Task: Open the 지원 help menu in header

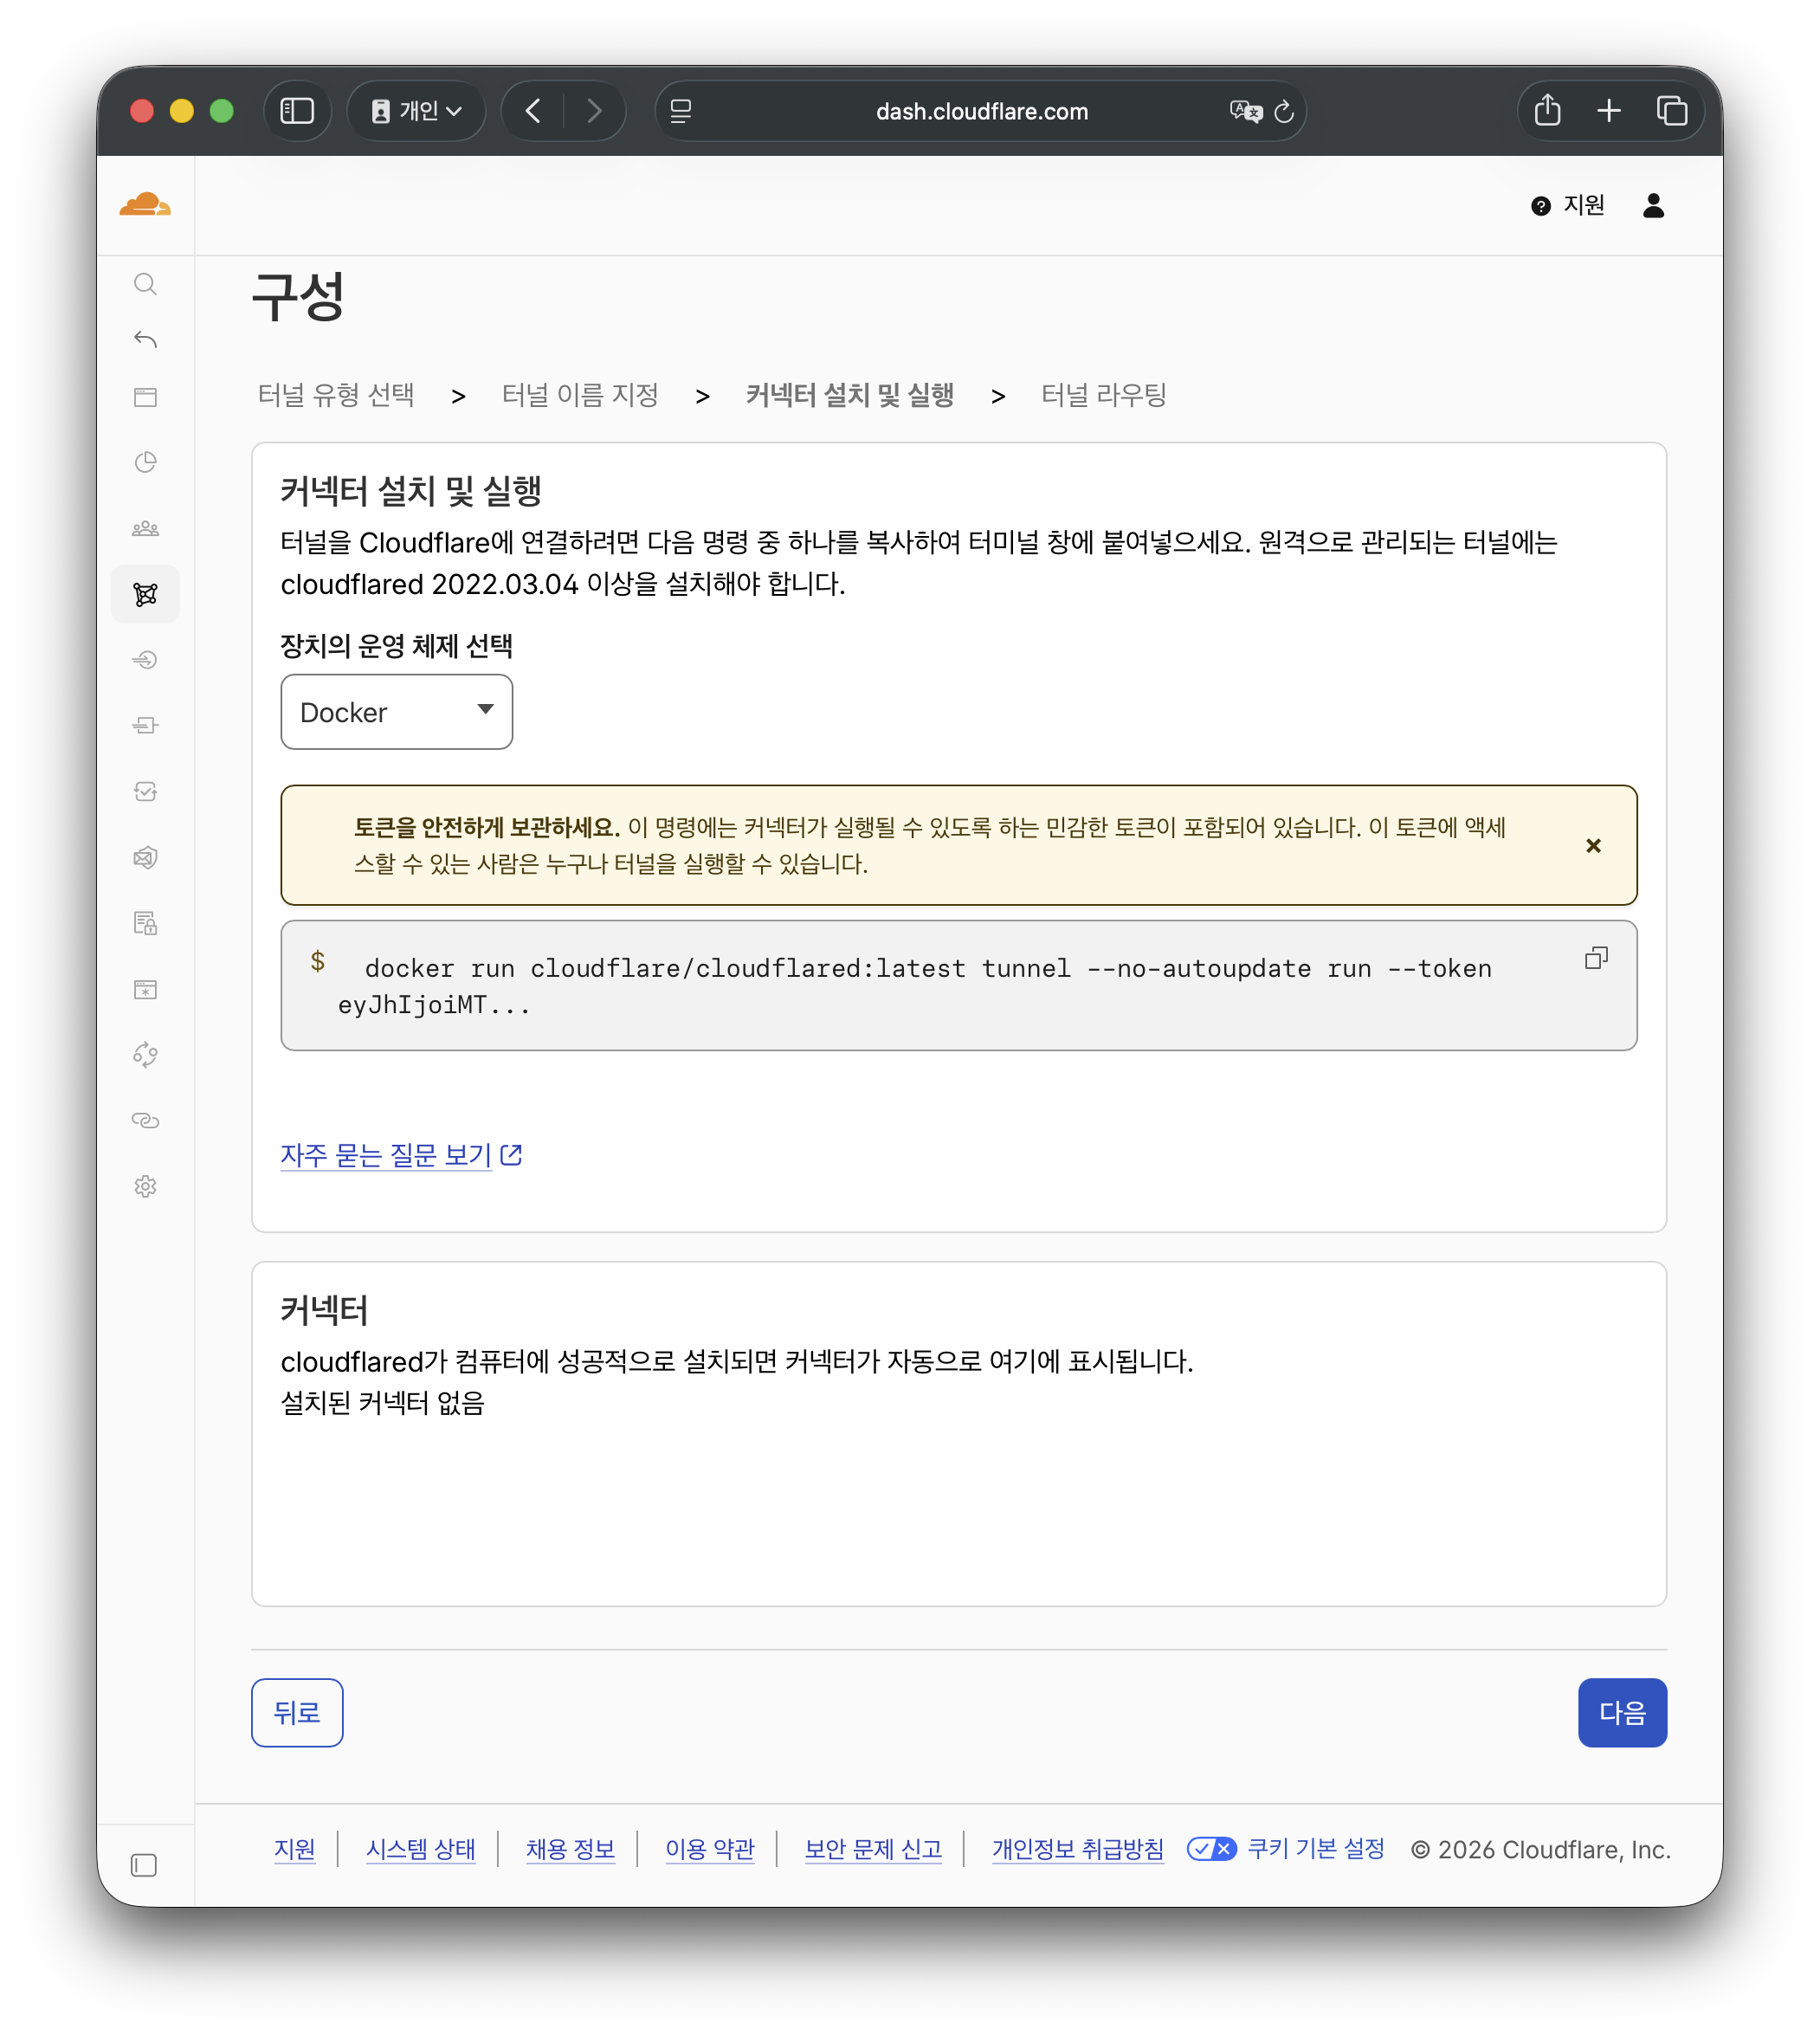Action: click(x=1567, y=205)
